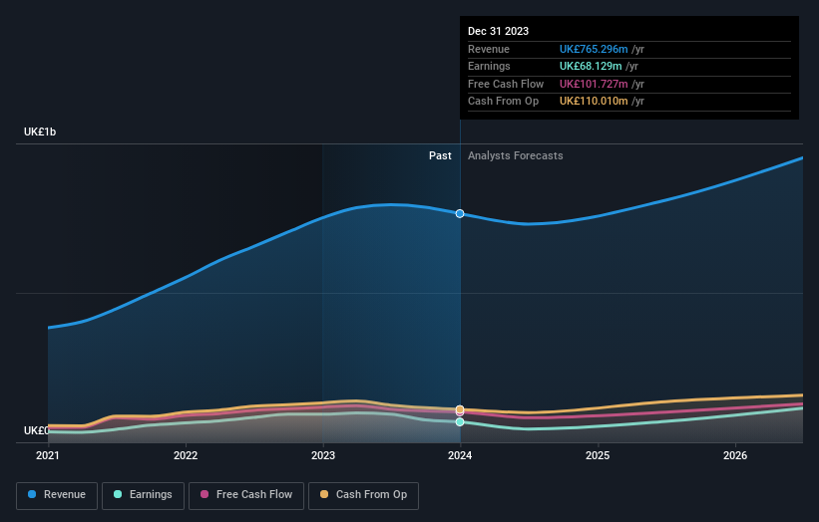Click the tooltip date 'Dec 31 2023'
The height and width of the screenshot is (522, 819).
pos(498,31)
